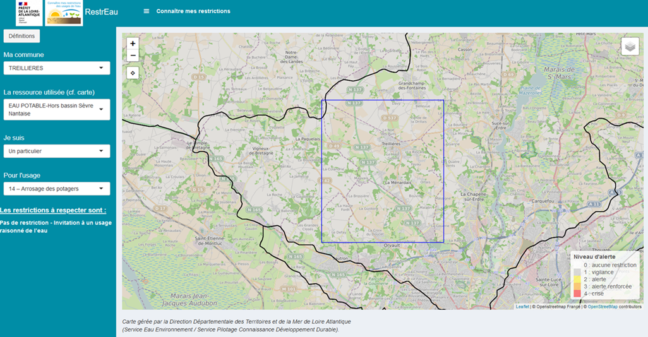Click Casson label on the map

click(x=465, y=50)
